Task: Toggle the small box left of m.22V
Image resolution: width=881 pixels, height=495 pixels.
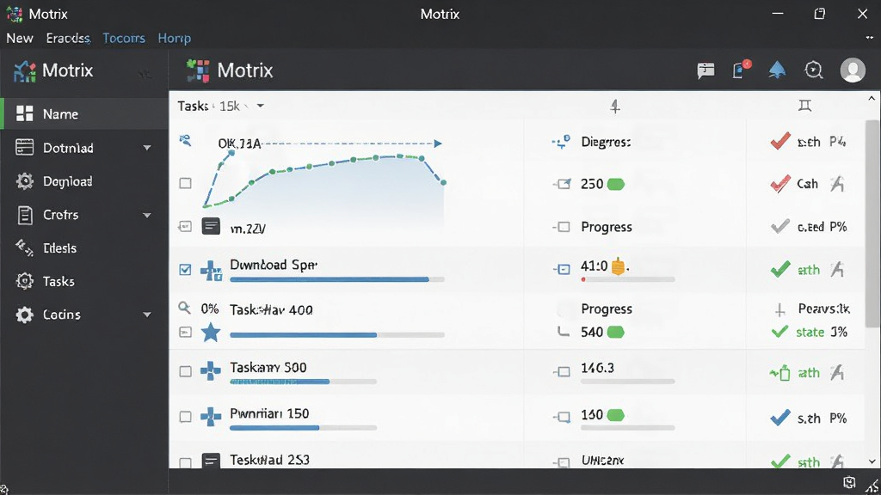Action: coord(185,227)
